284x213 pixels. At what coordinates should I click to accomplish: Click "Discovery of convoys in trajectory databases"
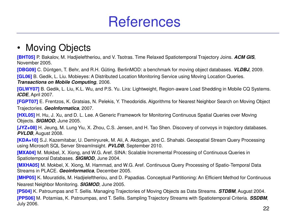pos(220,128)
